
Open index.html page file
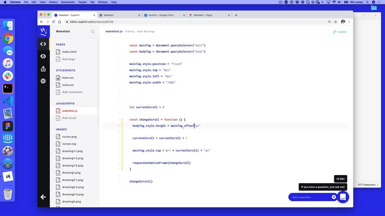(69, 51)
